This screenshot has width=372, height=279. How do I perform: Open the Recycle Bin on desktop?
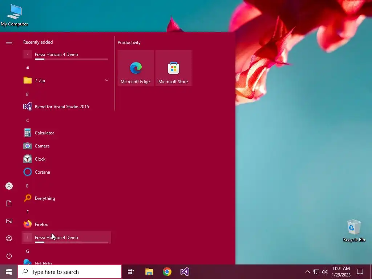coord(354,230)
